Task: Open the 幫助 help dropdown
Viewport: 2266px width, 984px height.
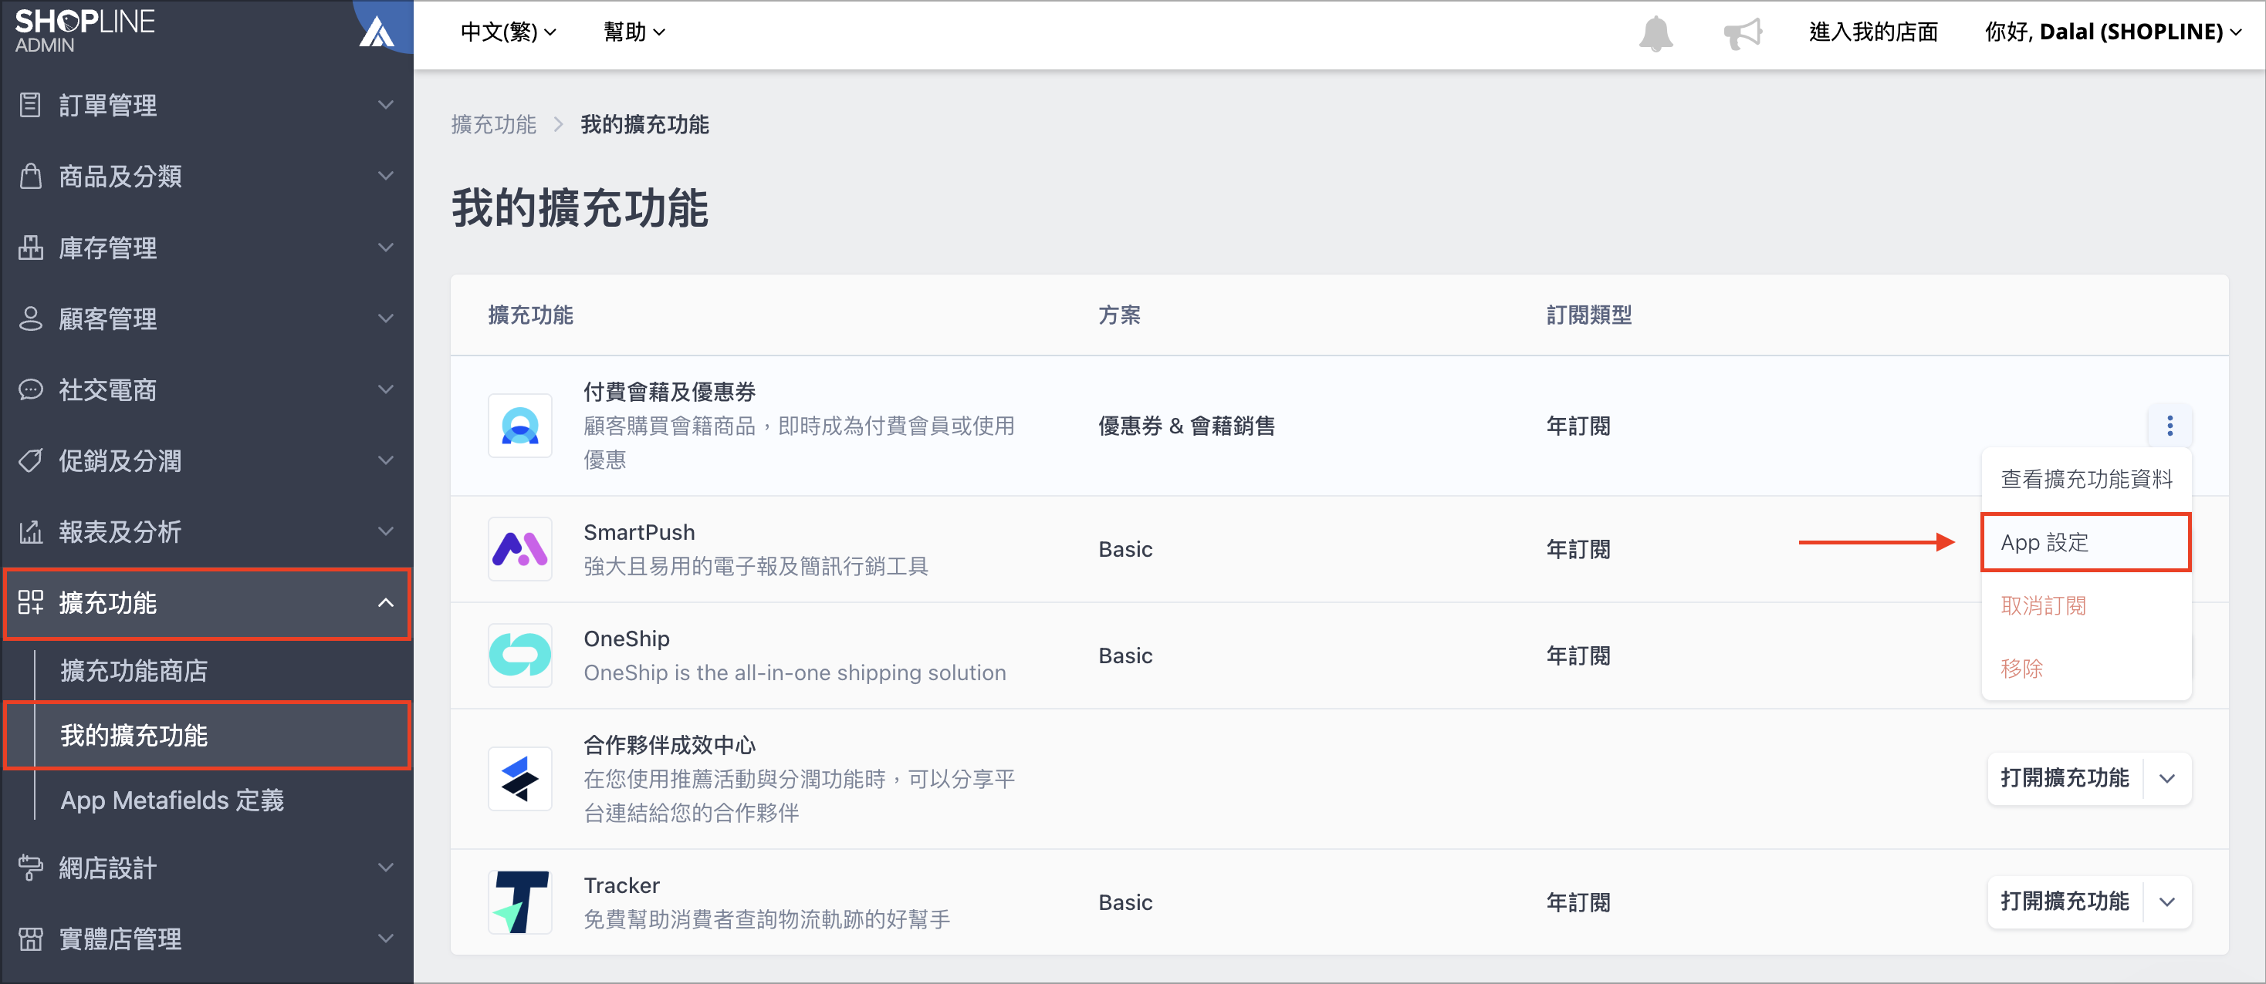Action: pyautogui.click(x=634, y=32)
